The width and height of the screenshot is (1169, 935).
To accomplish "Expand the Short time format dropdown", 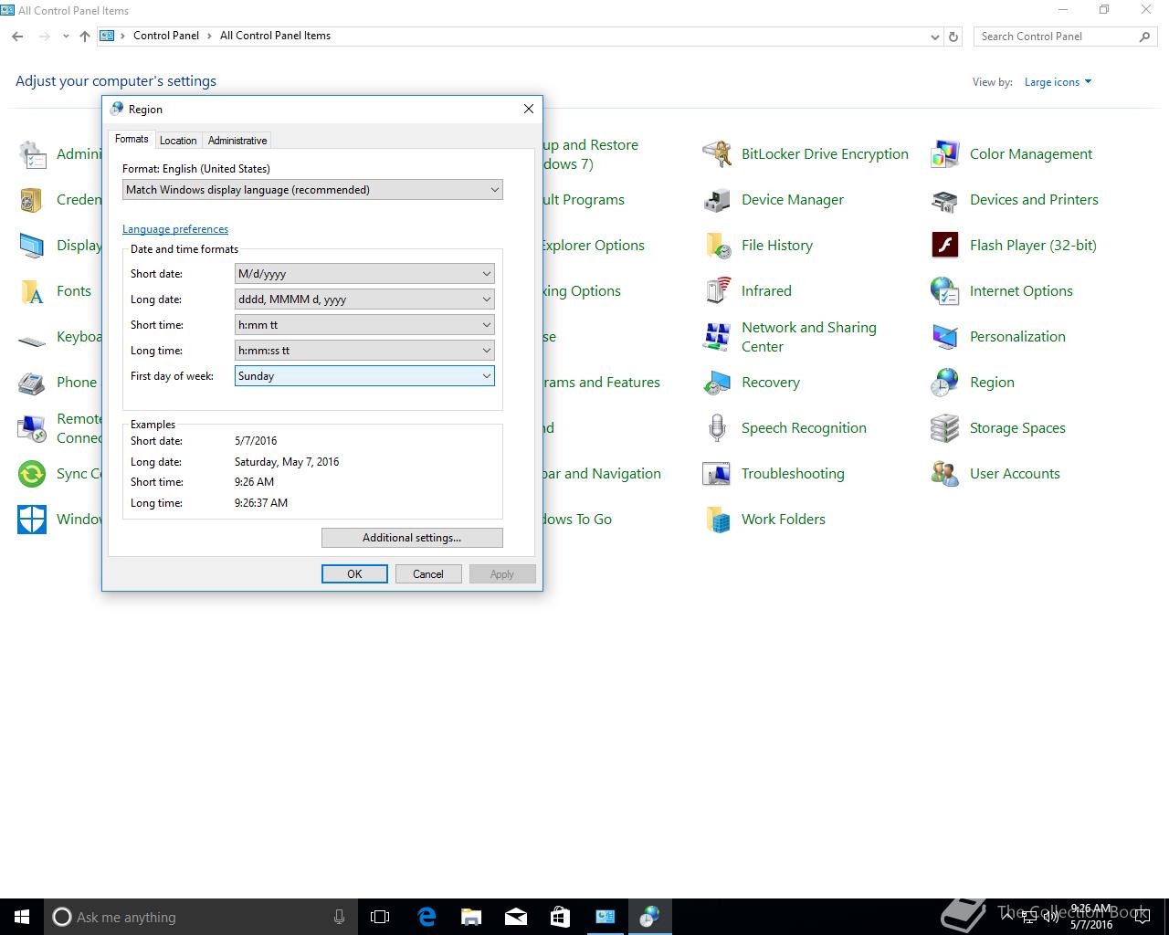I will 364,325.
